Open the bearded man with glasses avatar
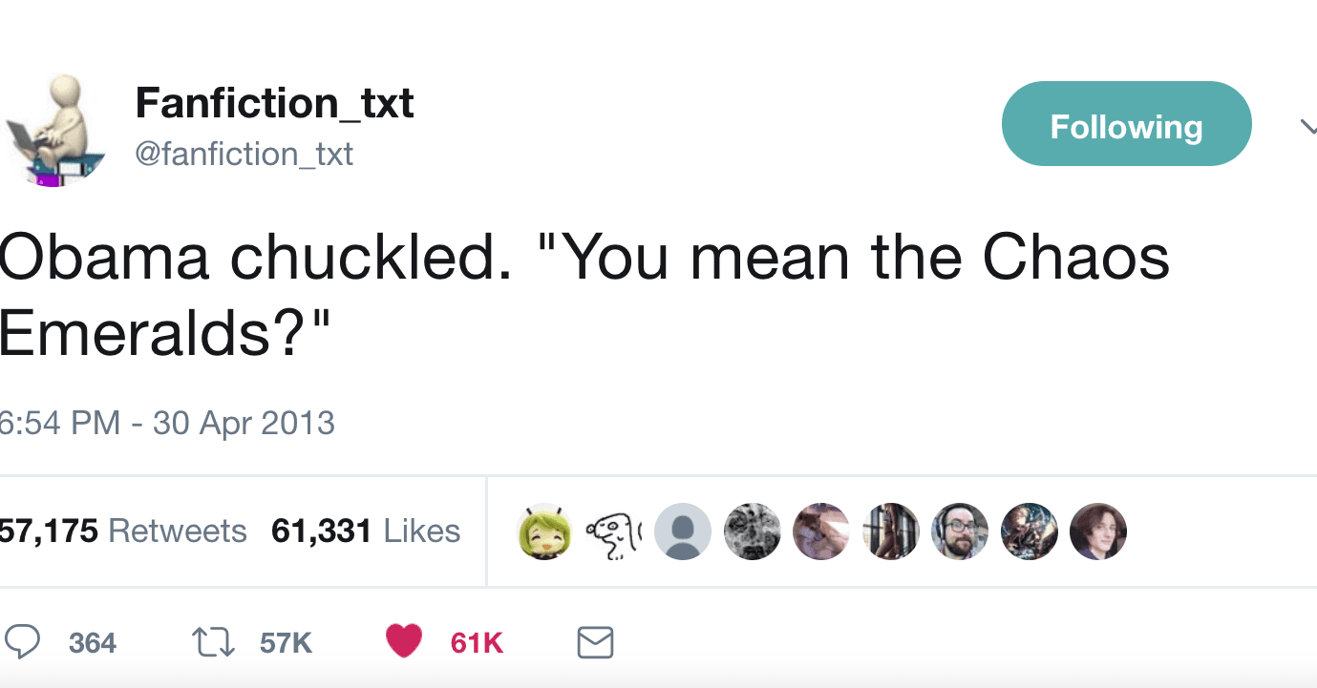Viewport: 1317px width, 688px height. tap(960, 531)
